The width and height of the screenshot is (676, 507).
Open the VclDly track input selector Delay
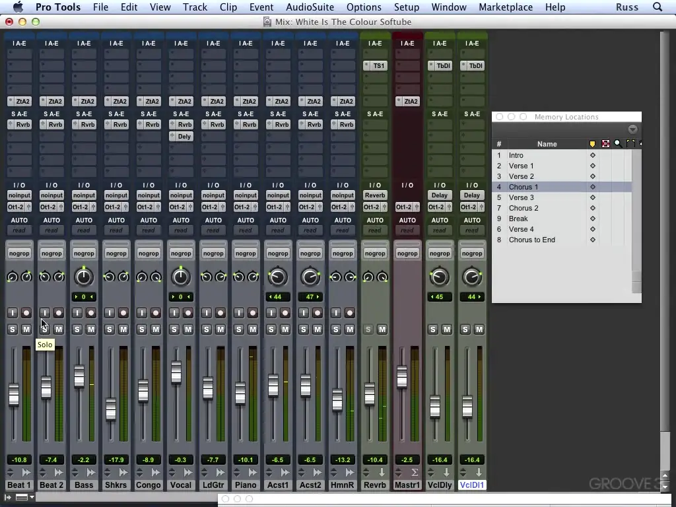(440, 195)
